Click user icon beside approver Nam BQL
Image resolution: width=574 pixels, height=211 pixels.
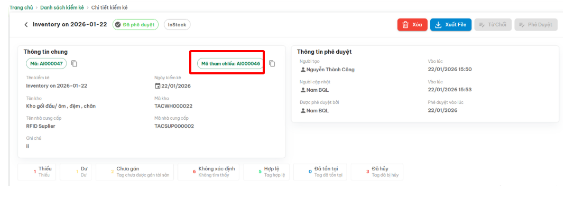(303, 111)
